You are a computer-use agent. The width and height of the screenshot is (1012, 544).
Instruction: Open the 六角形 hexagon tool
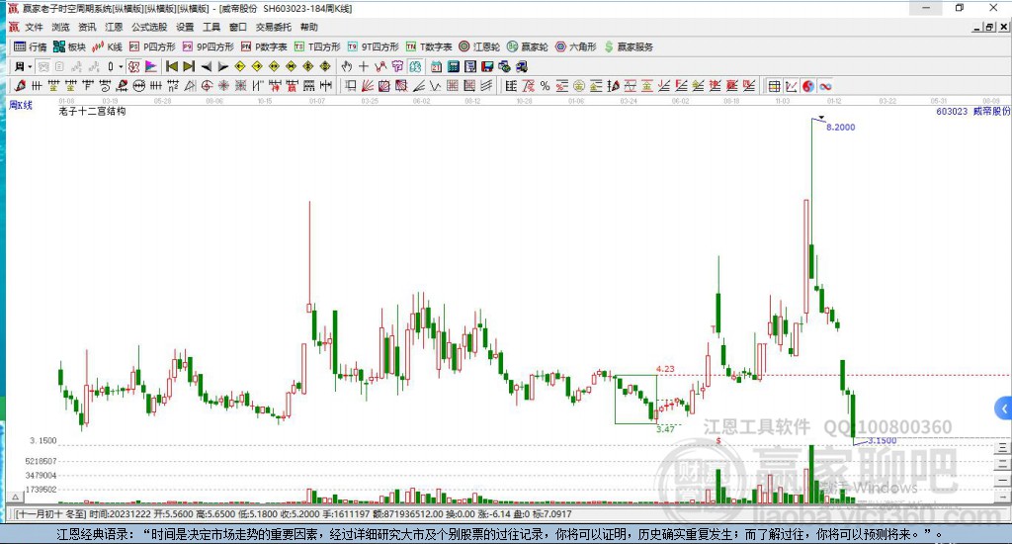[576, 46]
